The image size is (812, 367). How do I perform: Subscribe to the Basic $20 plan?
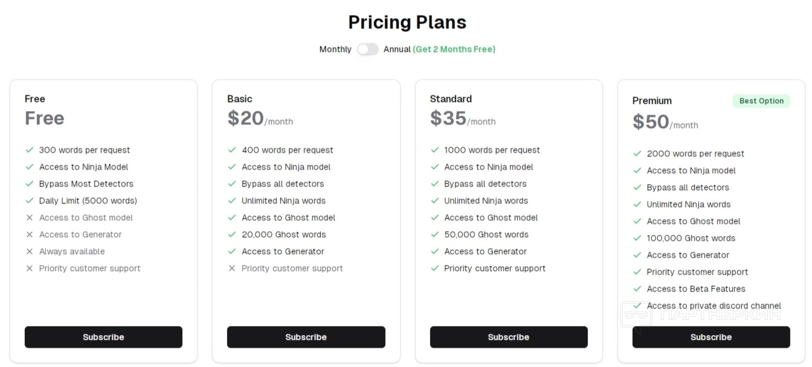(x=306, y=337)
